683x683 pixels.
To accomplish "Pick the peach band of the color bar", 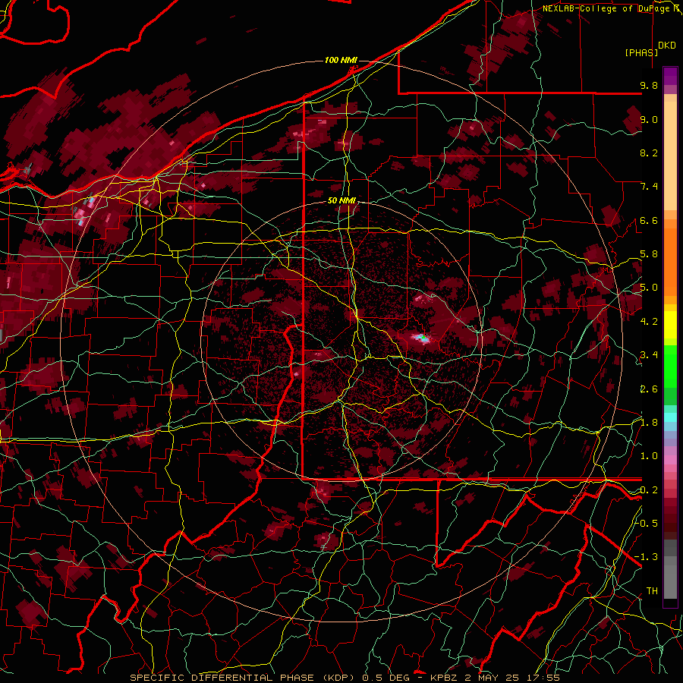I will click(670, 157).
